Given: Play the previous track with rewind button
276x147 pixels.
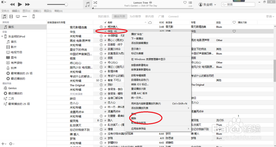Looking at the screenshot, I should click(x=12, y=4).
